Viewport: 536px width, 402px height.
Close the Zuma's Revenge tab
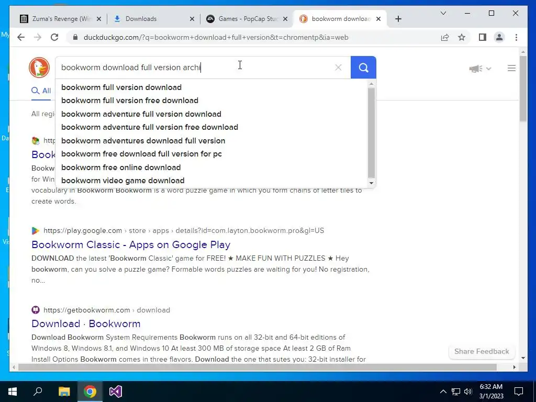tap(99, 19)
